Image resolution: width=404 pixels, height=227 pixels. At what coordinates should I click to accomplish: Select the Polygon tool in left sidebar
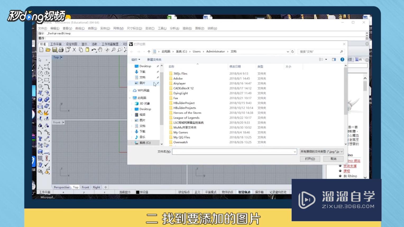[x=40, y=86]
